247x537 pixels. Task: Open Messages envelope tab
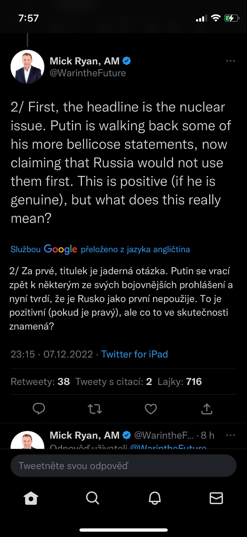point(216,498)
